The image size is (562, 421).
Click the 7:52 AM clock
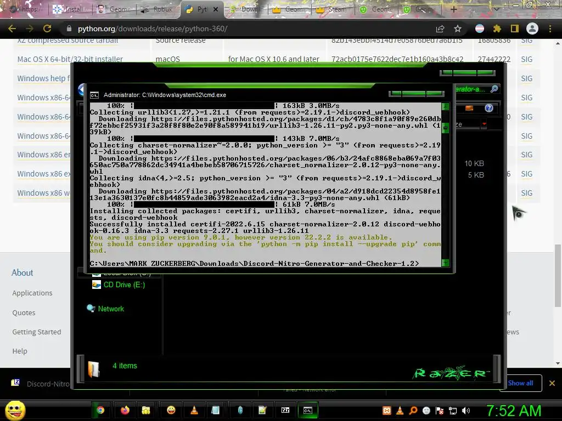coord(514,411)
